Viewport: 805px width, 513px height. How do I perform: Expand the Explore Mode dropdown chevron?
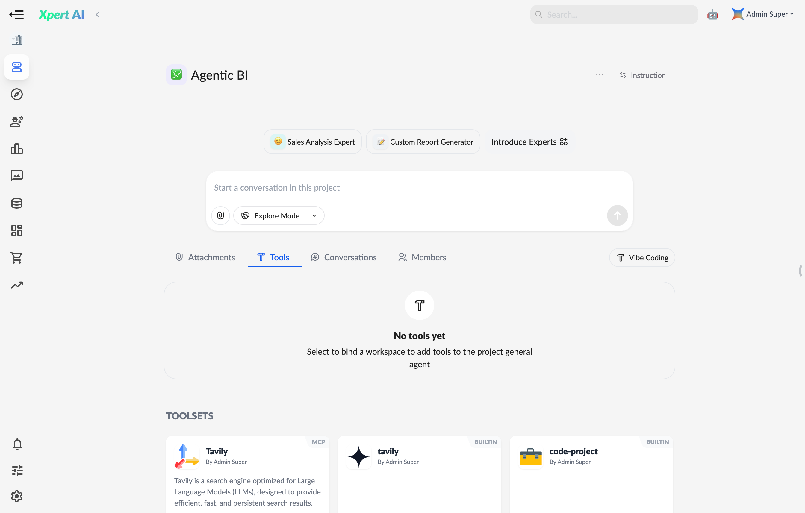[314, 215]
